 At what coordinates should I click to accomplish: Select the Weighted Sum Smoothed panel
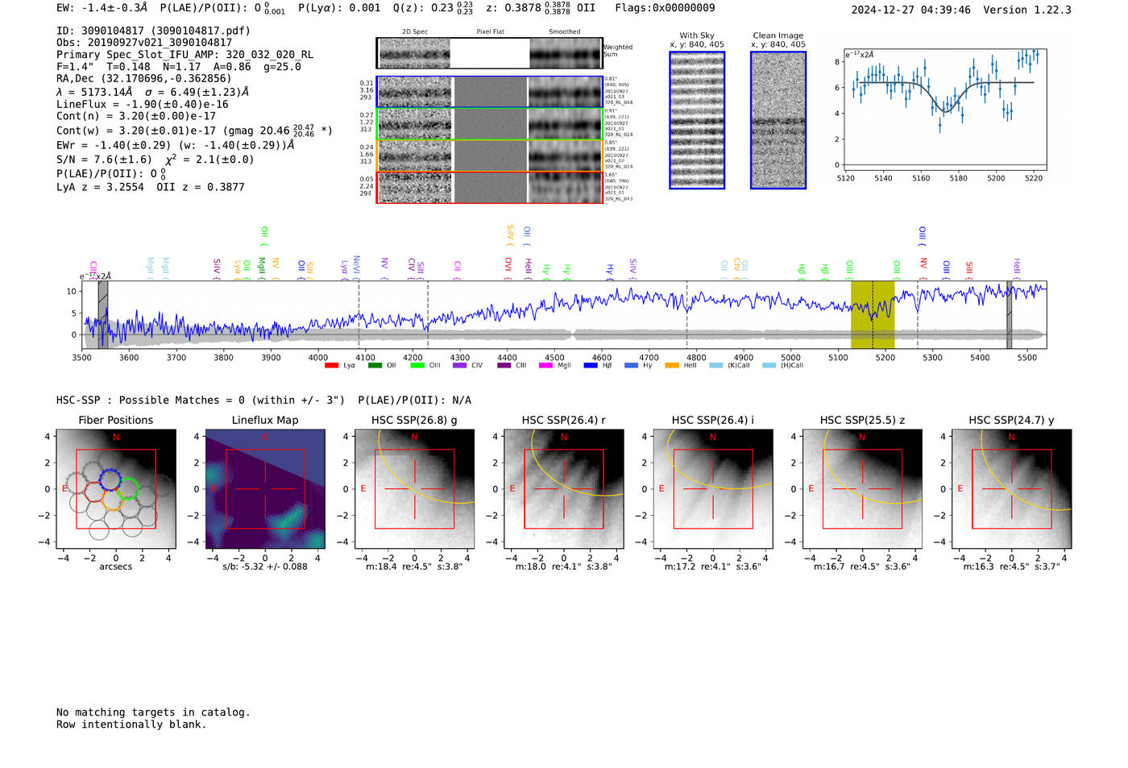pyautogui.click(x=566, y=53)
